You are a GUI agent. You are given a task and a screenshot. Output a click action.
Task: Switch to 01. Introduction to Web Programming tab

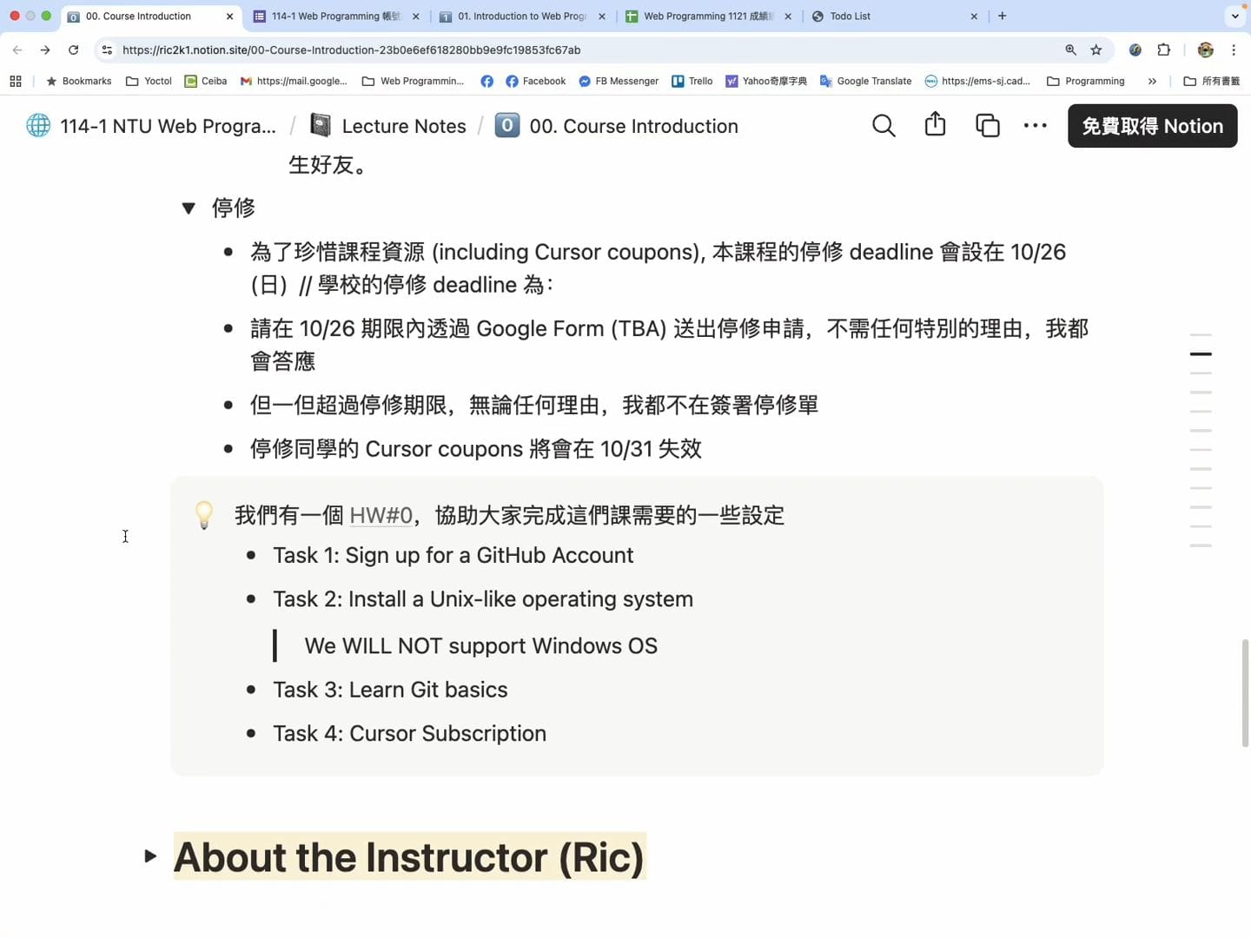point(521,16)
